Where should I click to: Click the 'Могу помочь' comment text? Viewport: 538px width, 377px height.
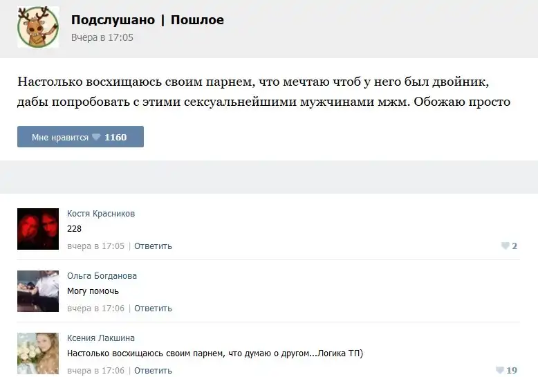point(93,291)
